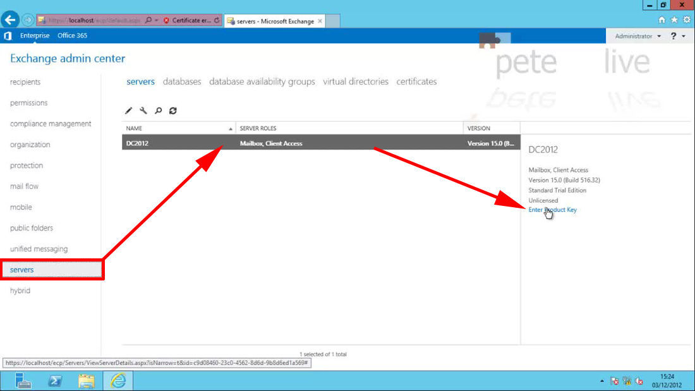Open database availability groups tab

click(x=262, y=81)
